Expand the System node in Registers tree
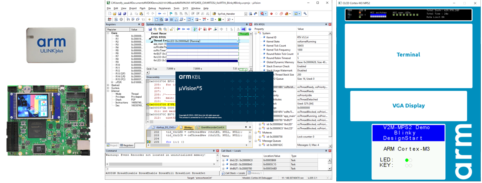Image resolution: width=482 pixels, height=183 pixels. [x=108, y=88]
